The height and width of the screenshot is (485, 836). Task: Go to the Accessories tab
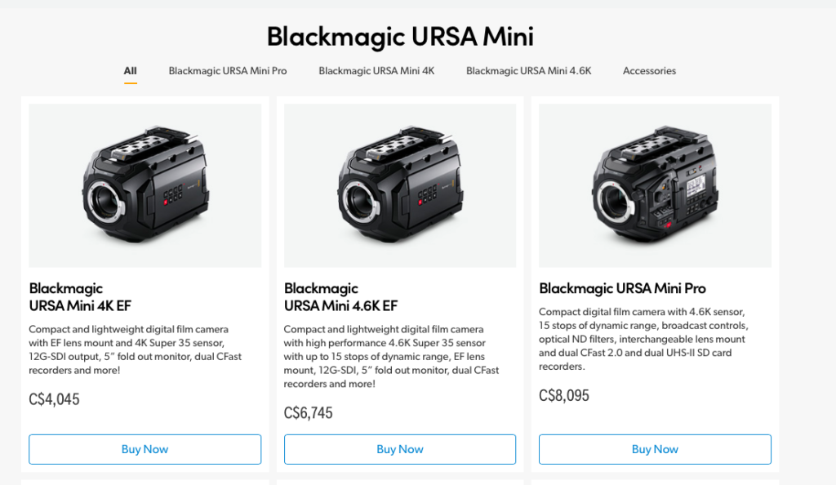click(x=649, y=71)
